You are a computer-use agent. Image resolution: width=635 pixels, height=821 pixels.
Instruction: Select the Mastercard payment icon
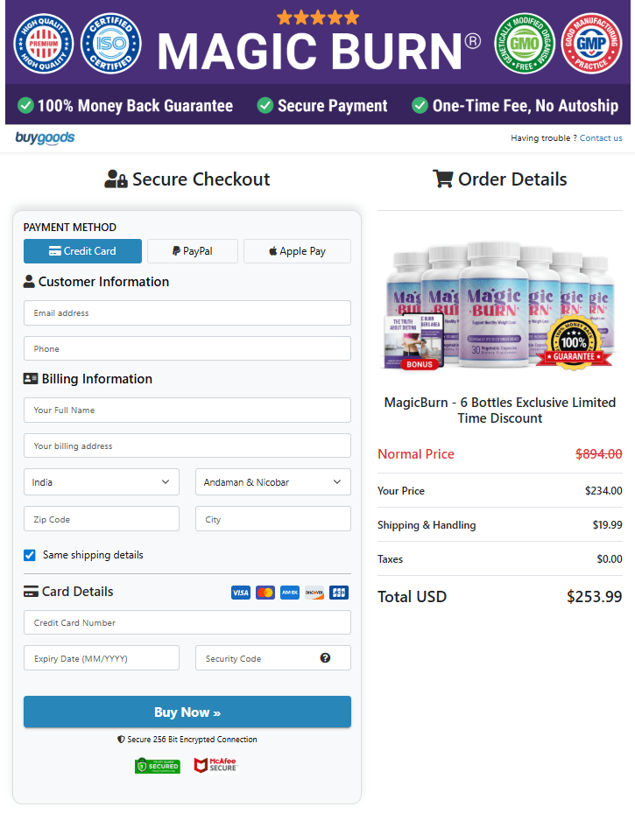click(x=265, y=593)
